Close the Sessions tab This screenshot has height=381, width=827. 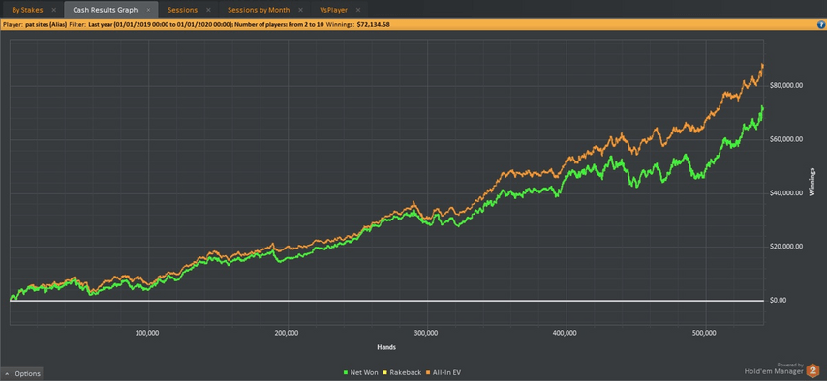pyautogui.click(x=208, y=10)
